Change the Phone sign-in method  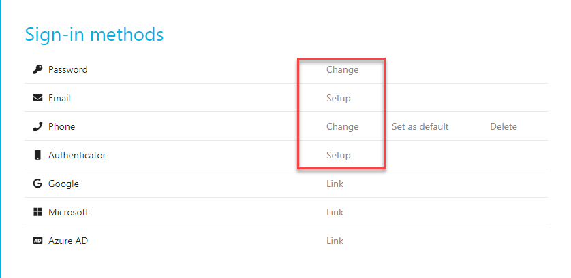pyautogui.click(x=342, y=126)
